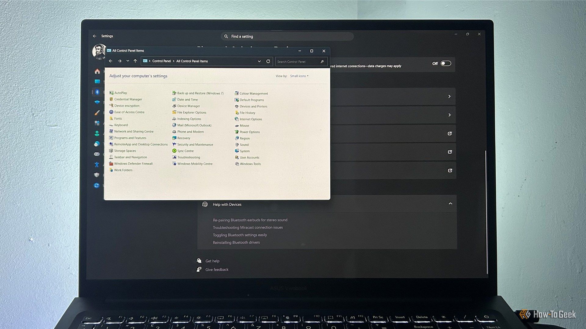Open Internet Options

[x=248, y=119]
